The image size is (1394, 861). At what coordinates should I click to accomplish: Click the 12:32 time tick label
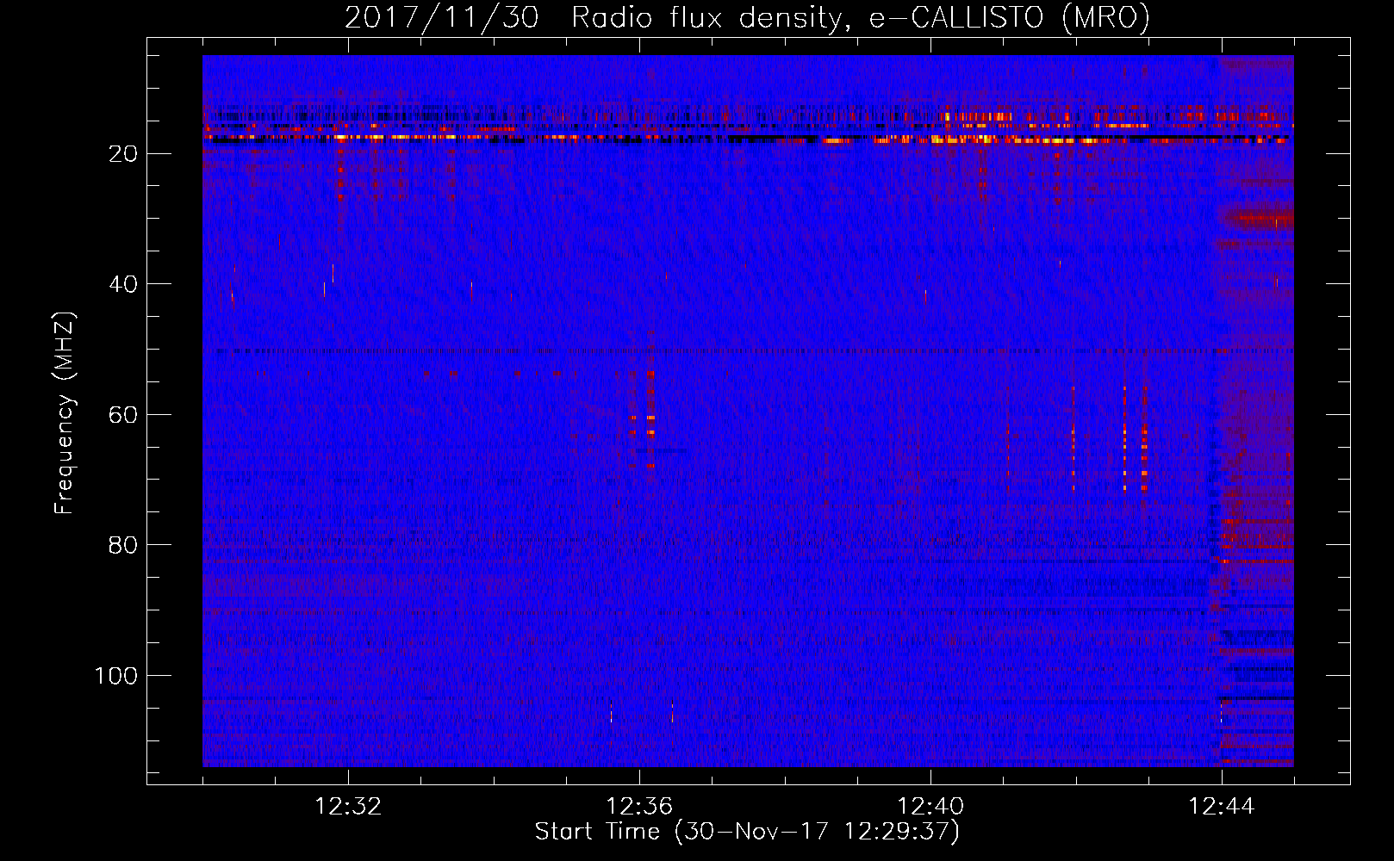[348, 807]
